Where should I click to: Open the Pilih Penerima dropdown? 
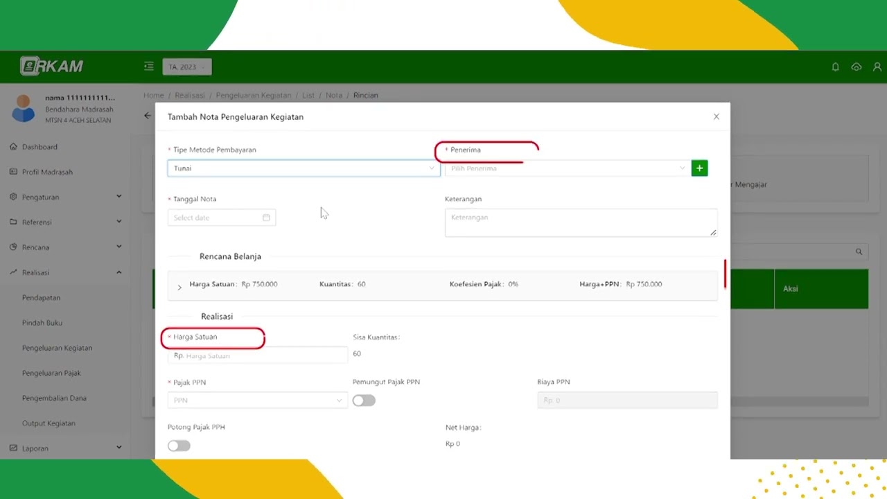point(567,168)
